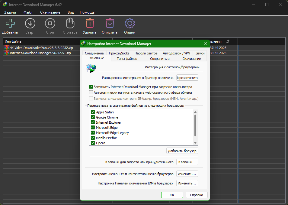Enable automatic clipboard web-link download checkbox
This screenshot has height=205, width=288.
coord(91,93)
